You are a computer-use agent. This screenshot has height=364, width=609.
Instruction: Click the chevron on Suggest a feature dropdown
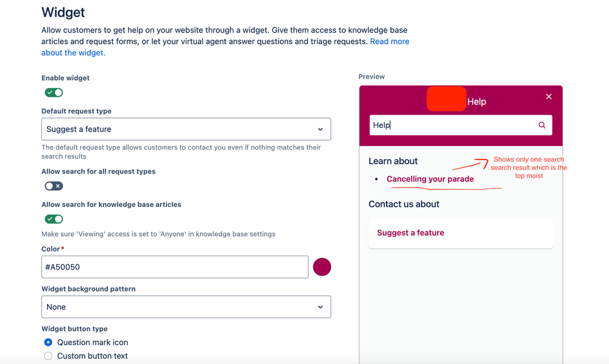tap(320, 130)
